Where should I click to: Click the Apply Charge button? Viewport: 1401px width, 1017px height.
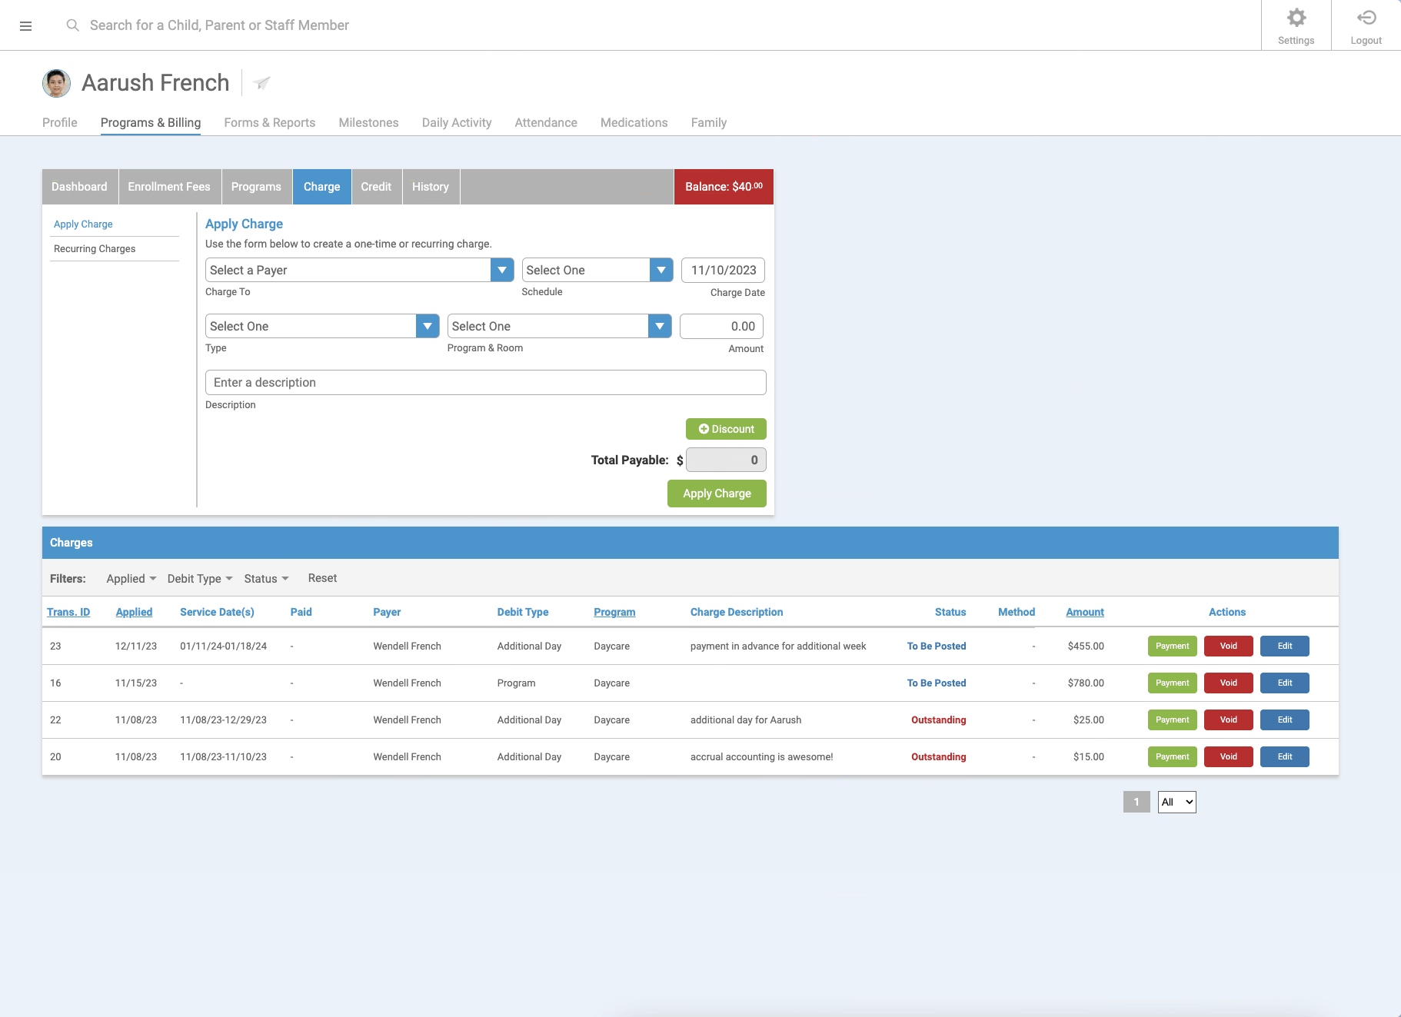[716, 494]
